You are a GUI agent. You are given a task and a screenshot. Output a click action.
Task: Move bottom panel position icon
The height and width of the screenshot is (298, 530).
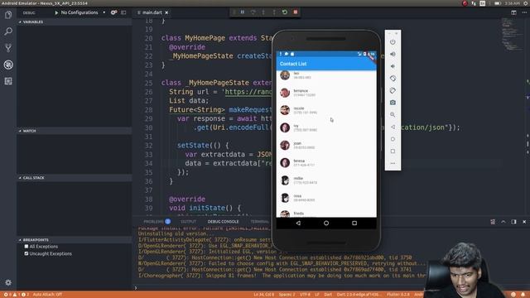coord(513,222)
